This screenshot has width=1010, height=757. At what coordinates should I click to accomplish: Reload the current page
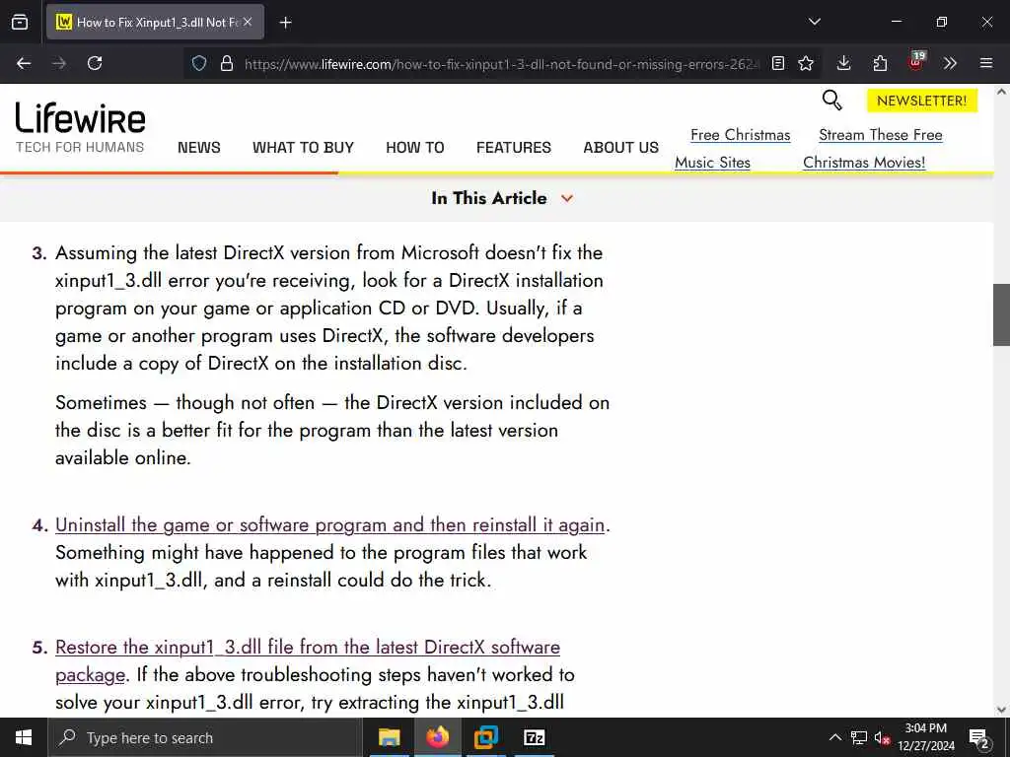[95, 63]
